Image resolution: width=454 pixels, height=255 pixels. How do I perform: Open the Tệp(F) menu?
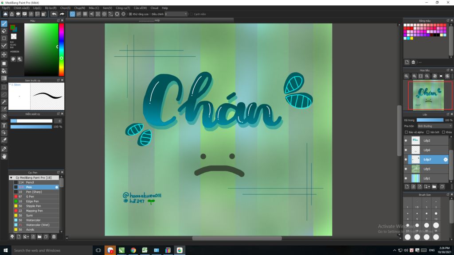[6, 8]
